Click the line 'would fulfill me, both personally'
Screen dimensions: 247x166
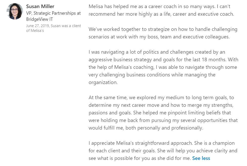(x=146, y=128)
